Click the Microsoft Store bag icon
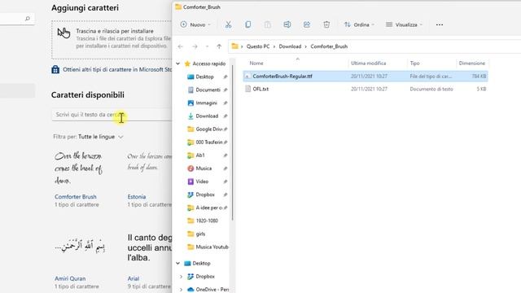 point(55,69)
